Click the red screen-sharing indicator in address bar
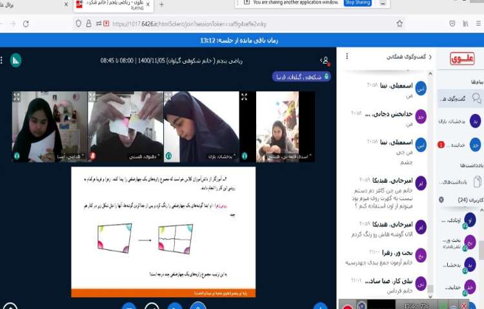This screenshot has height=309, width=484. [106, 23]
